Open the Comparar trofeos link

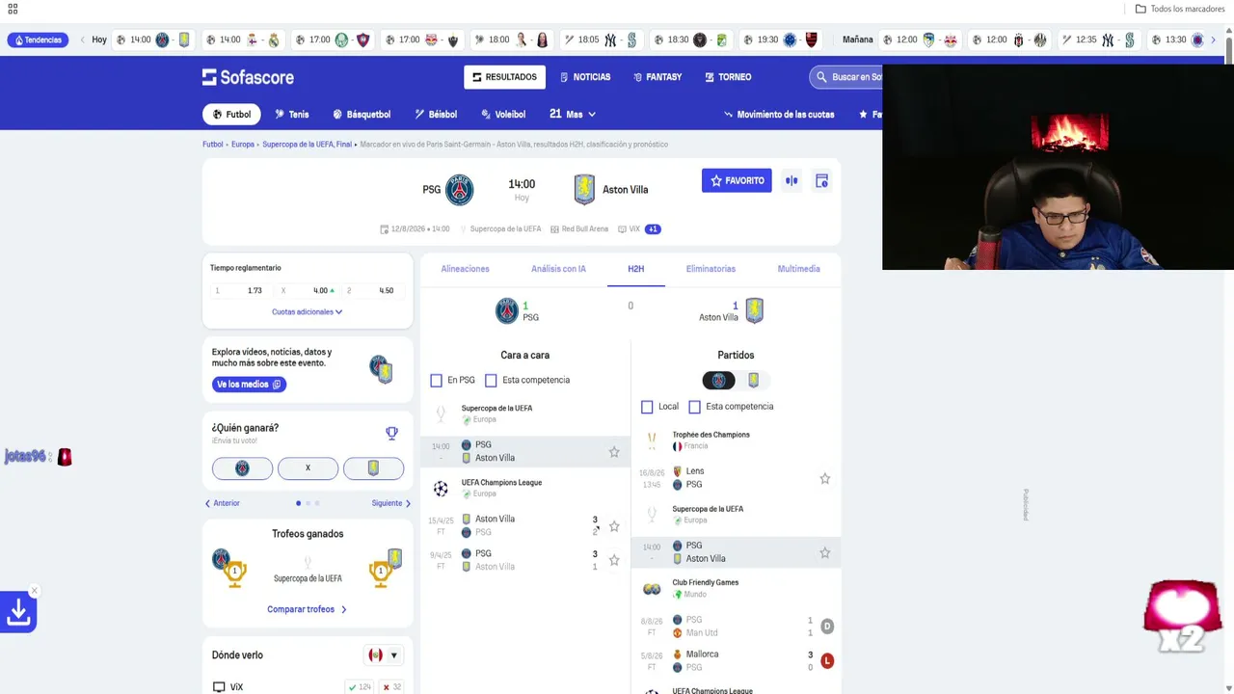click(x=307, y=609)
